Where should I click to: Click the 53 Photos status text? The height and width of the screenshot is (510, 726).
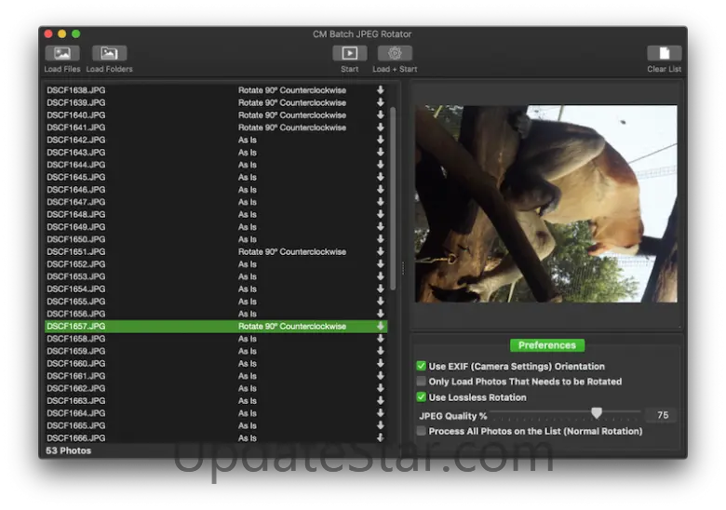pos(69,450)
